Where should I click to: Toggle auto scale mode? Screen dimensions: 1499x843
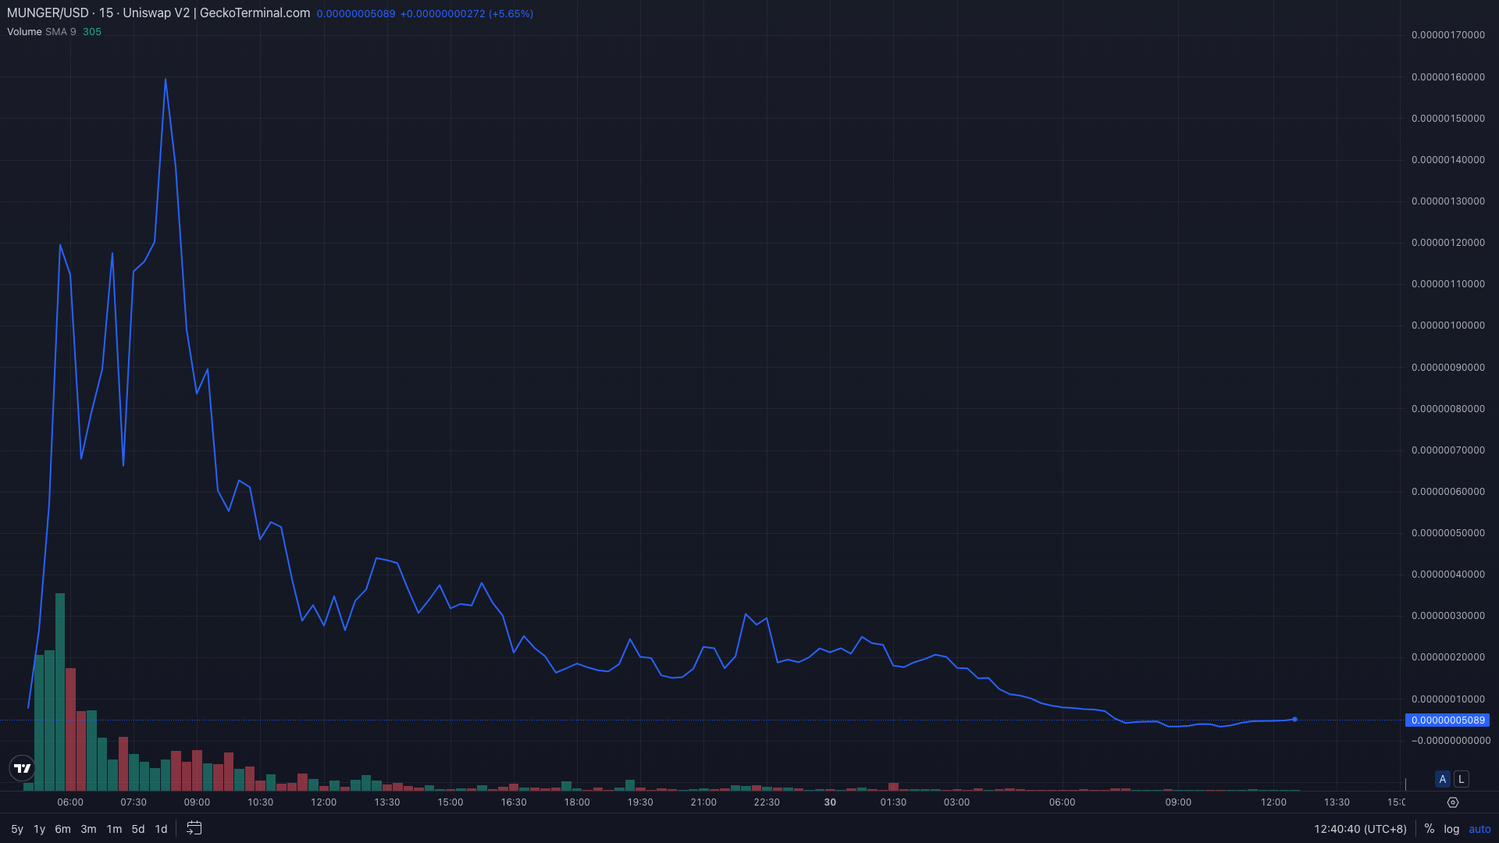coord(1479,829)
